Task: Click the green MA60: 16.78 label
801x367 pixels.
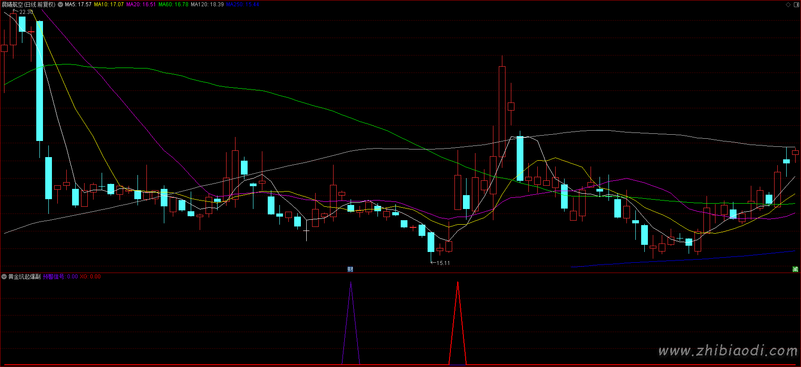Action: pos(173,4)
